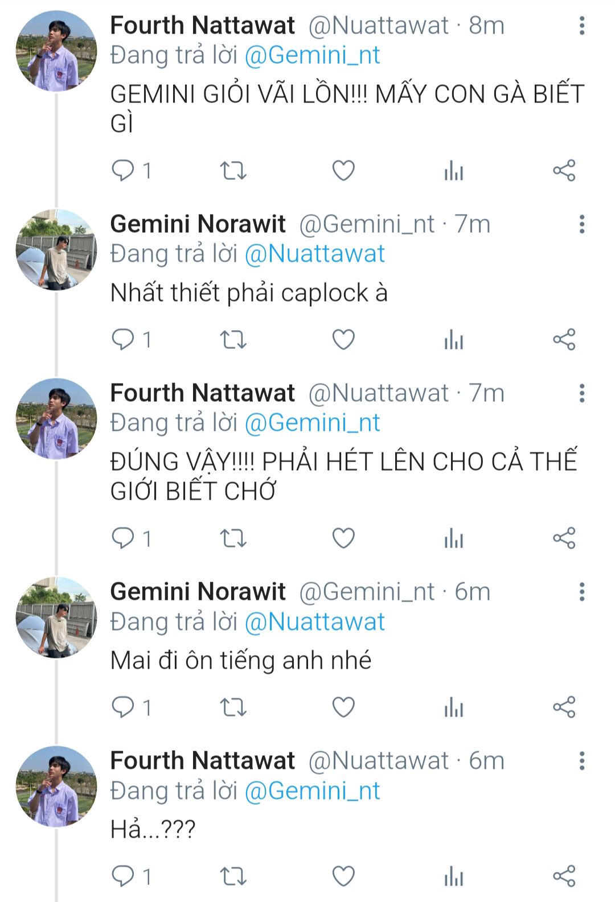Retweet the 'Nhất thiết phải caplock à' tweet
The width and height of the screenshot is (615, 902).
click(233, 340)
